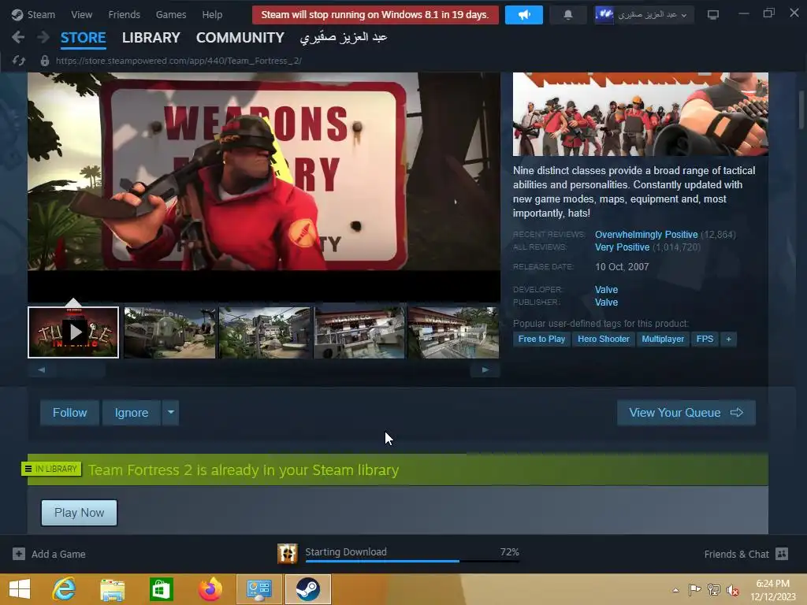Reload the store page
807x605 pixels.
[x=19, y=61]
